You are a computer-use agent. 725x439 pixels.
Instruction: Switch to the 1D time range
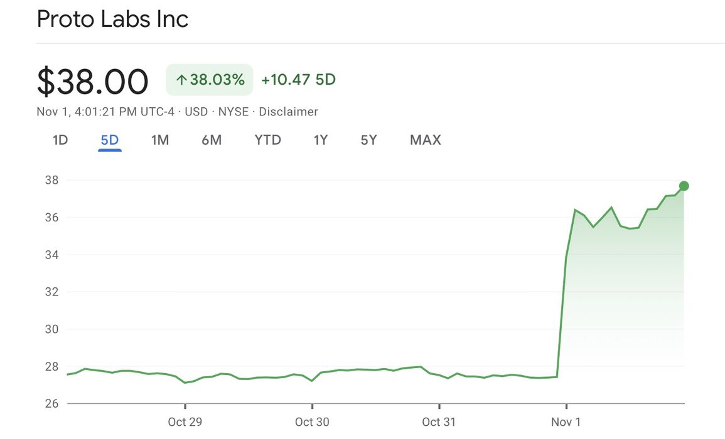pos(60,140)
